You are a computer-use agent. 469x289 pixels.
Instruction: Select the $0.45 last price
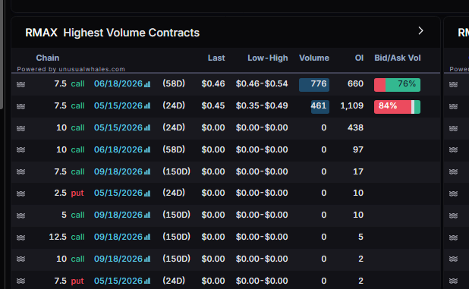[x=213, y=105]
